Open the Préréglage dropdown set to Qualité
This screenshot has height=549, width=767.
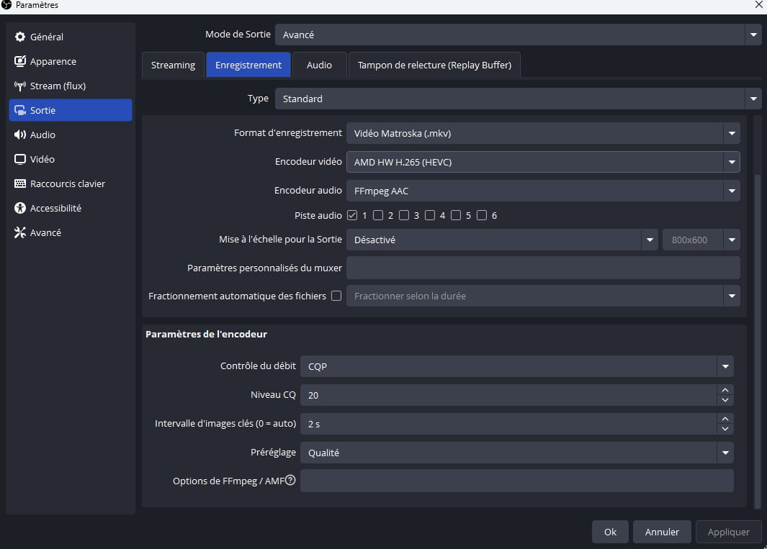coord(516,453)
